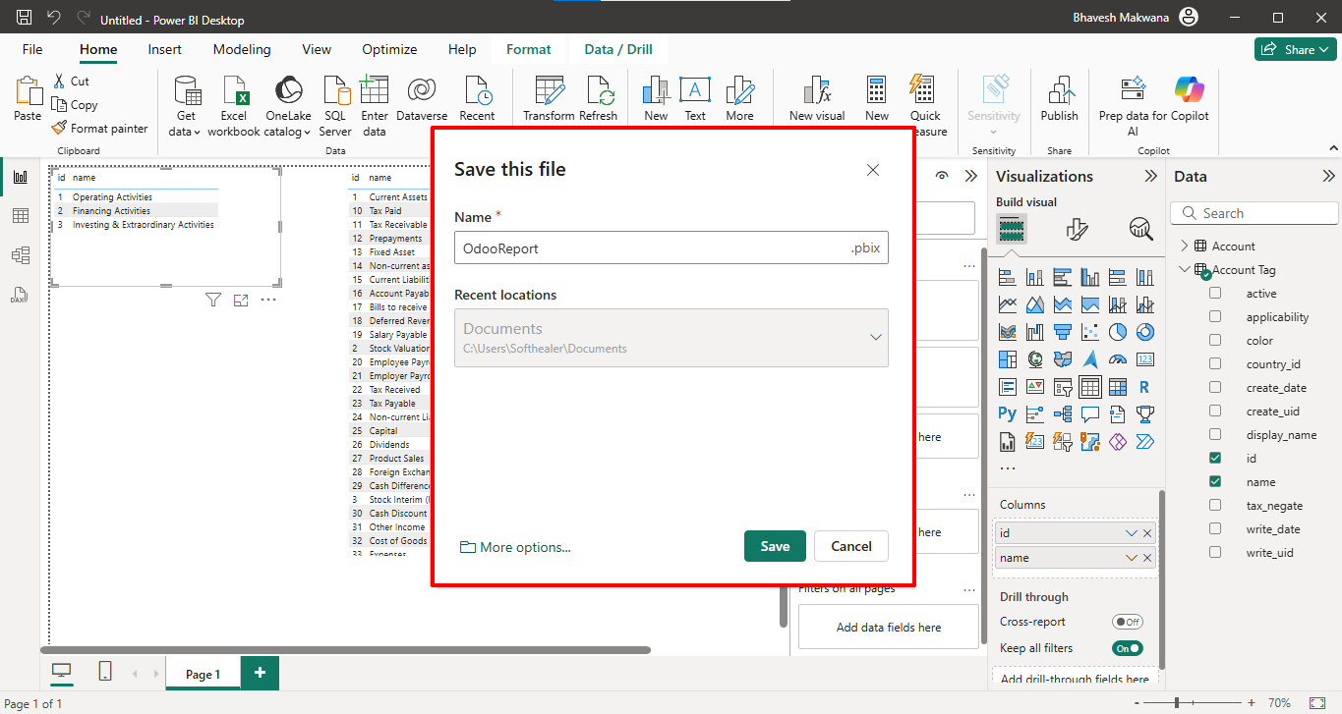Uncheck the id field checkbox
The image size is (1342, 714).
click(x=1215, y=459)
